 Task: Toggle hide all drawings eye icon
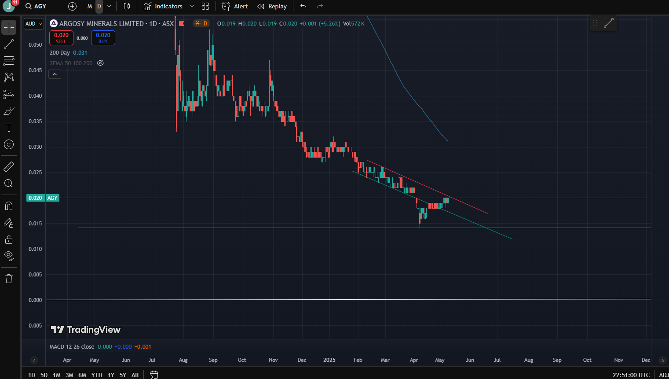coord(9,256)
